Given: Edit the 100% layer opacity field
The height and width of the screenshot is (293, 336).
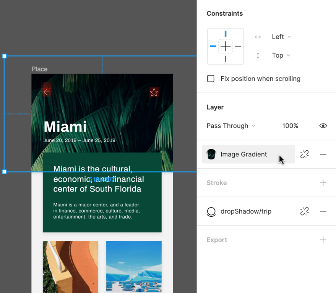Looking at the screenshot, I should coord(290,126).
